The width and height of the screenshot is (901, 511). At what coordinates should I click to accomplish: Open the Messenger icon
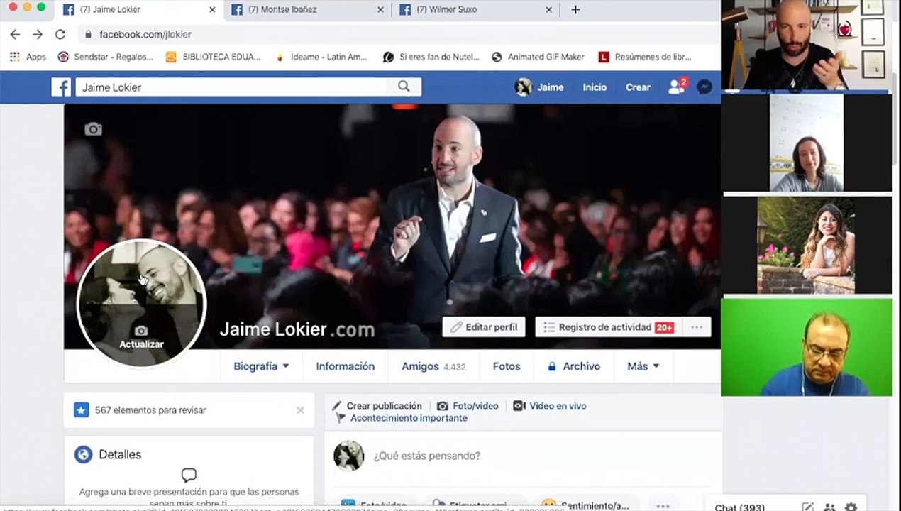pyautogui.click(x=704, y=87)
